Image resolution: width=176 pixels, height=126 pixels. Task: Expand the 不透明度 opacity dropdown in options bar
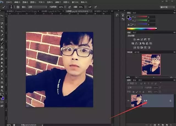65,7
